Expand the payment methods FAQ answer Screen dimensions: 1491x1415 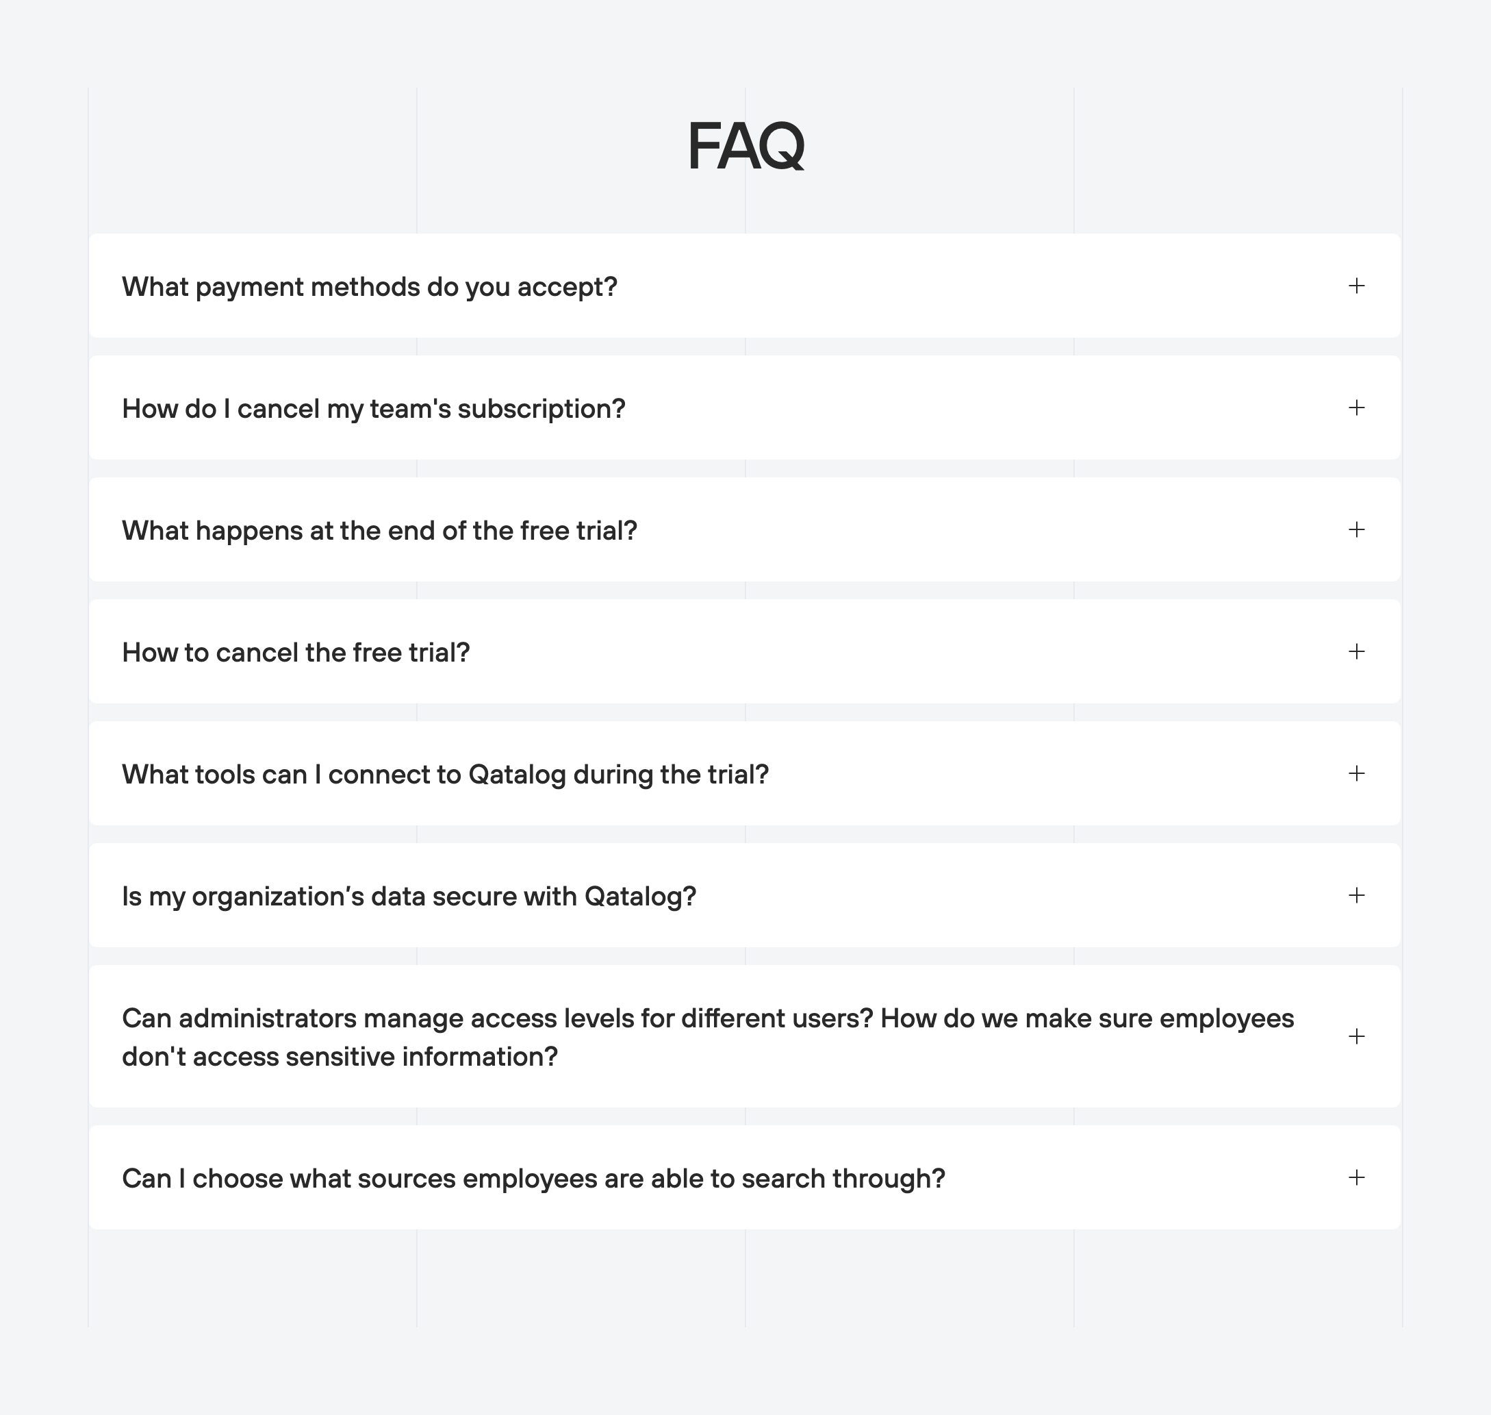click(1357, 286)
